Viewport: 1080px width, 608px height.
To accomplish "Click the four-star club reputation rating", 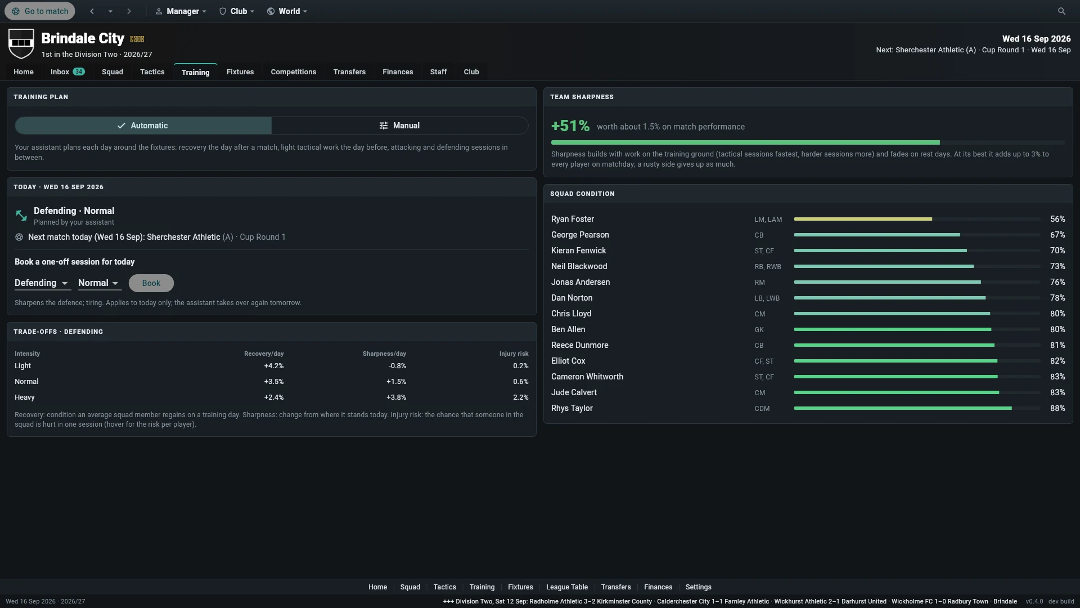I will click(x=137, y=39).
